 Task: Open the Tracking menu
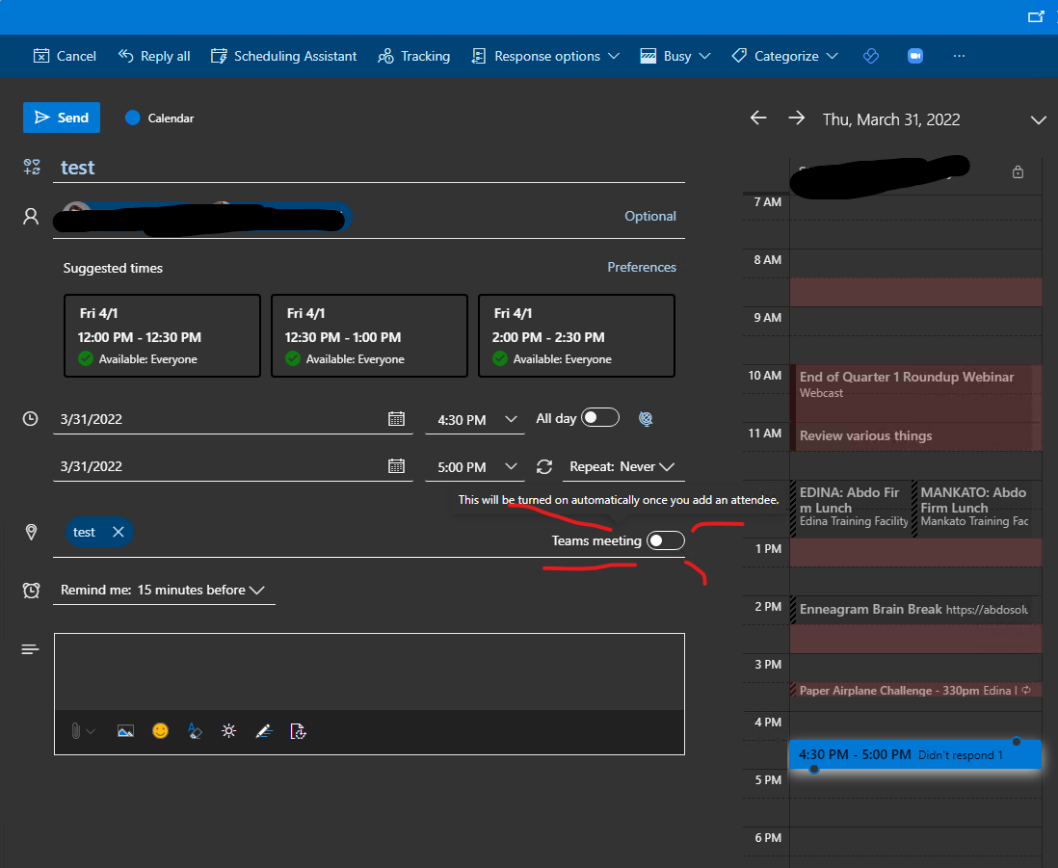pos(414,56)
